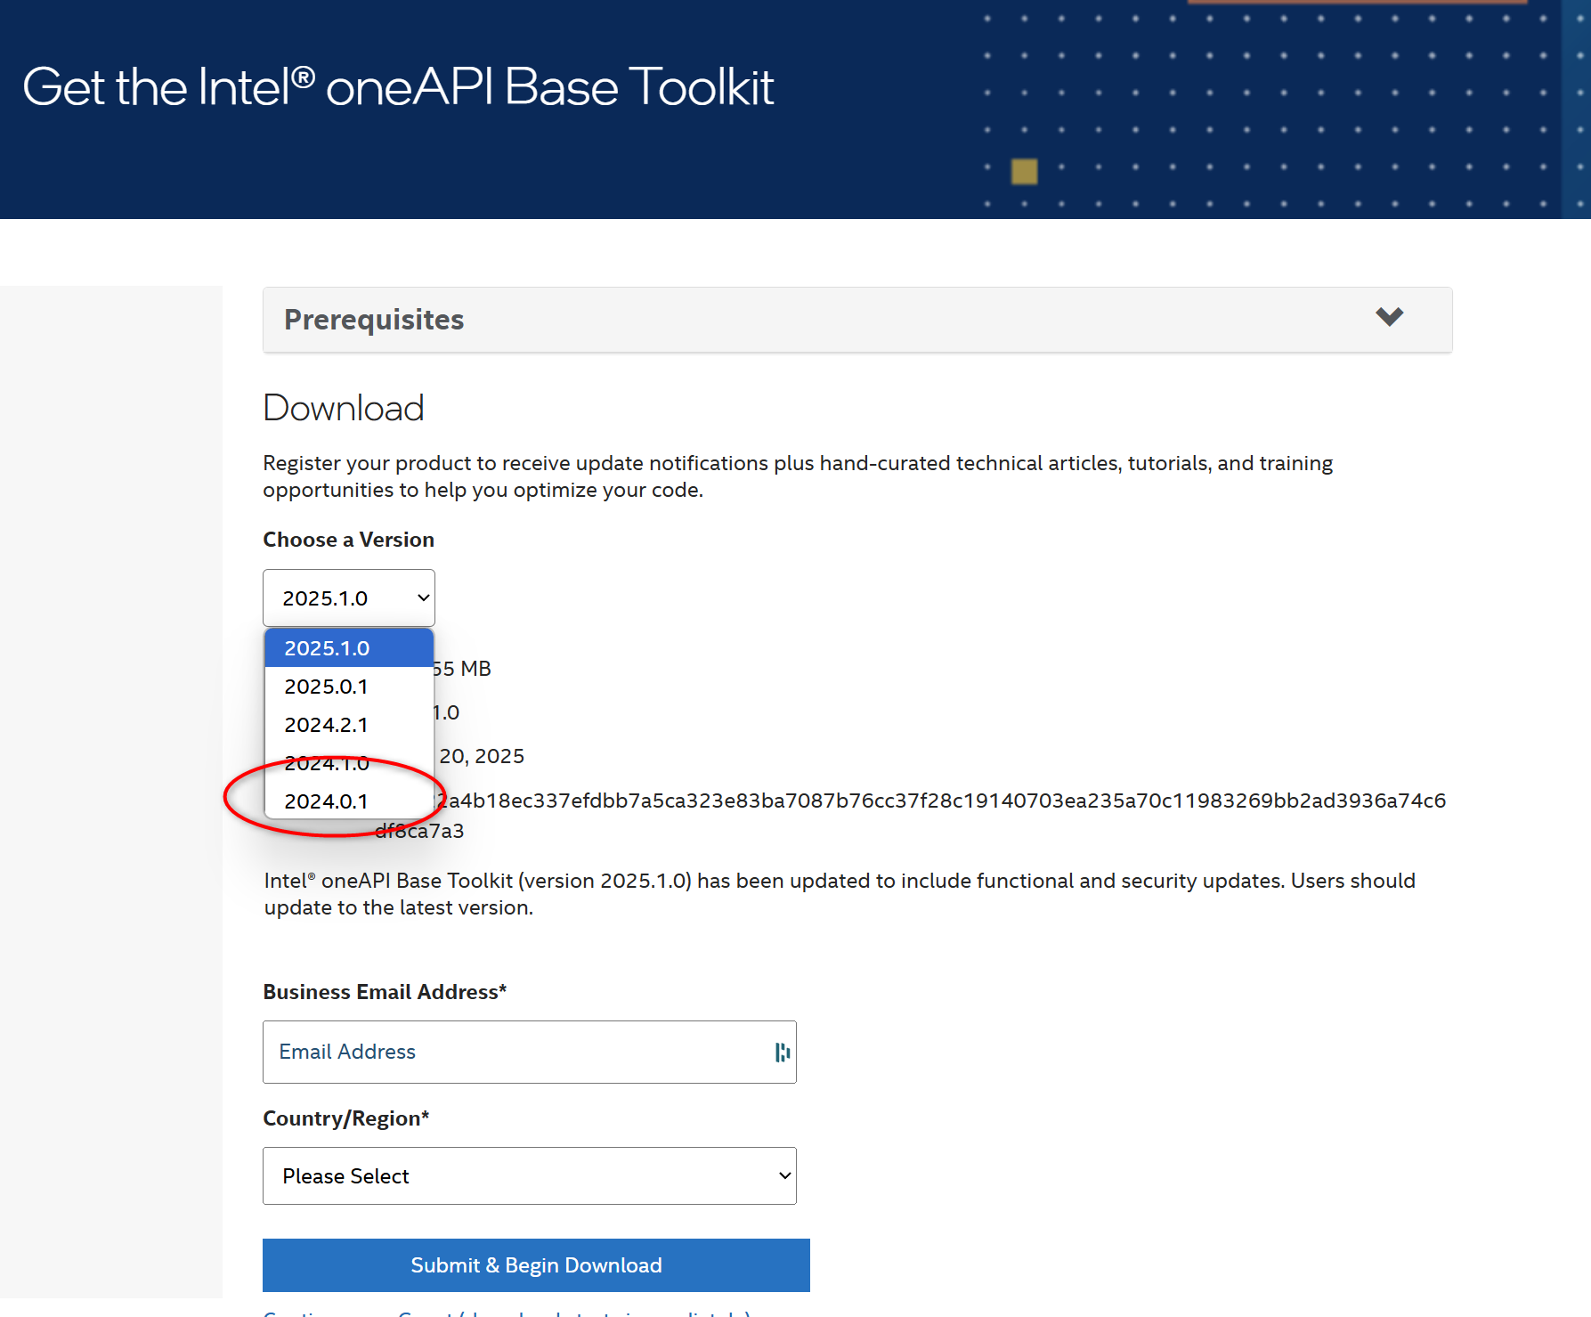Expand the Prerequisites section chevron
1591x1317 pixels.
(1389, 317)
